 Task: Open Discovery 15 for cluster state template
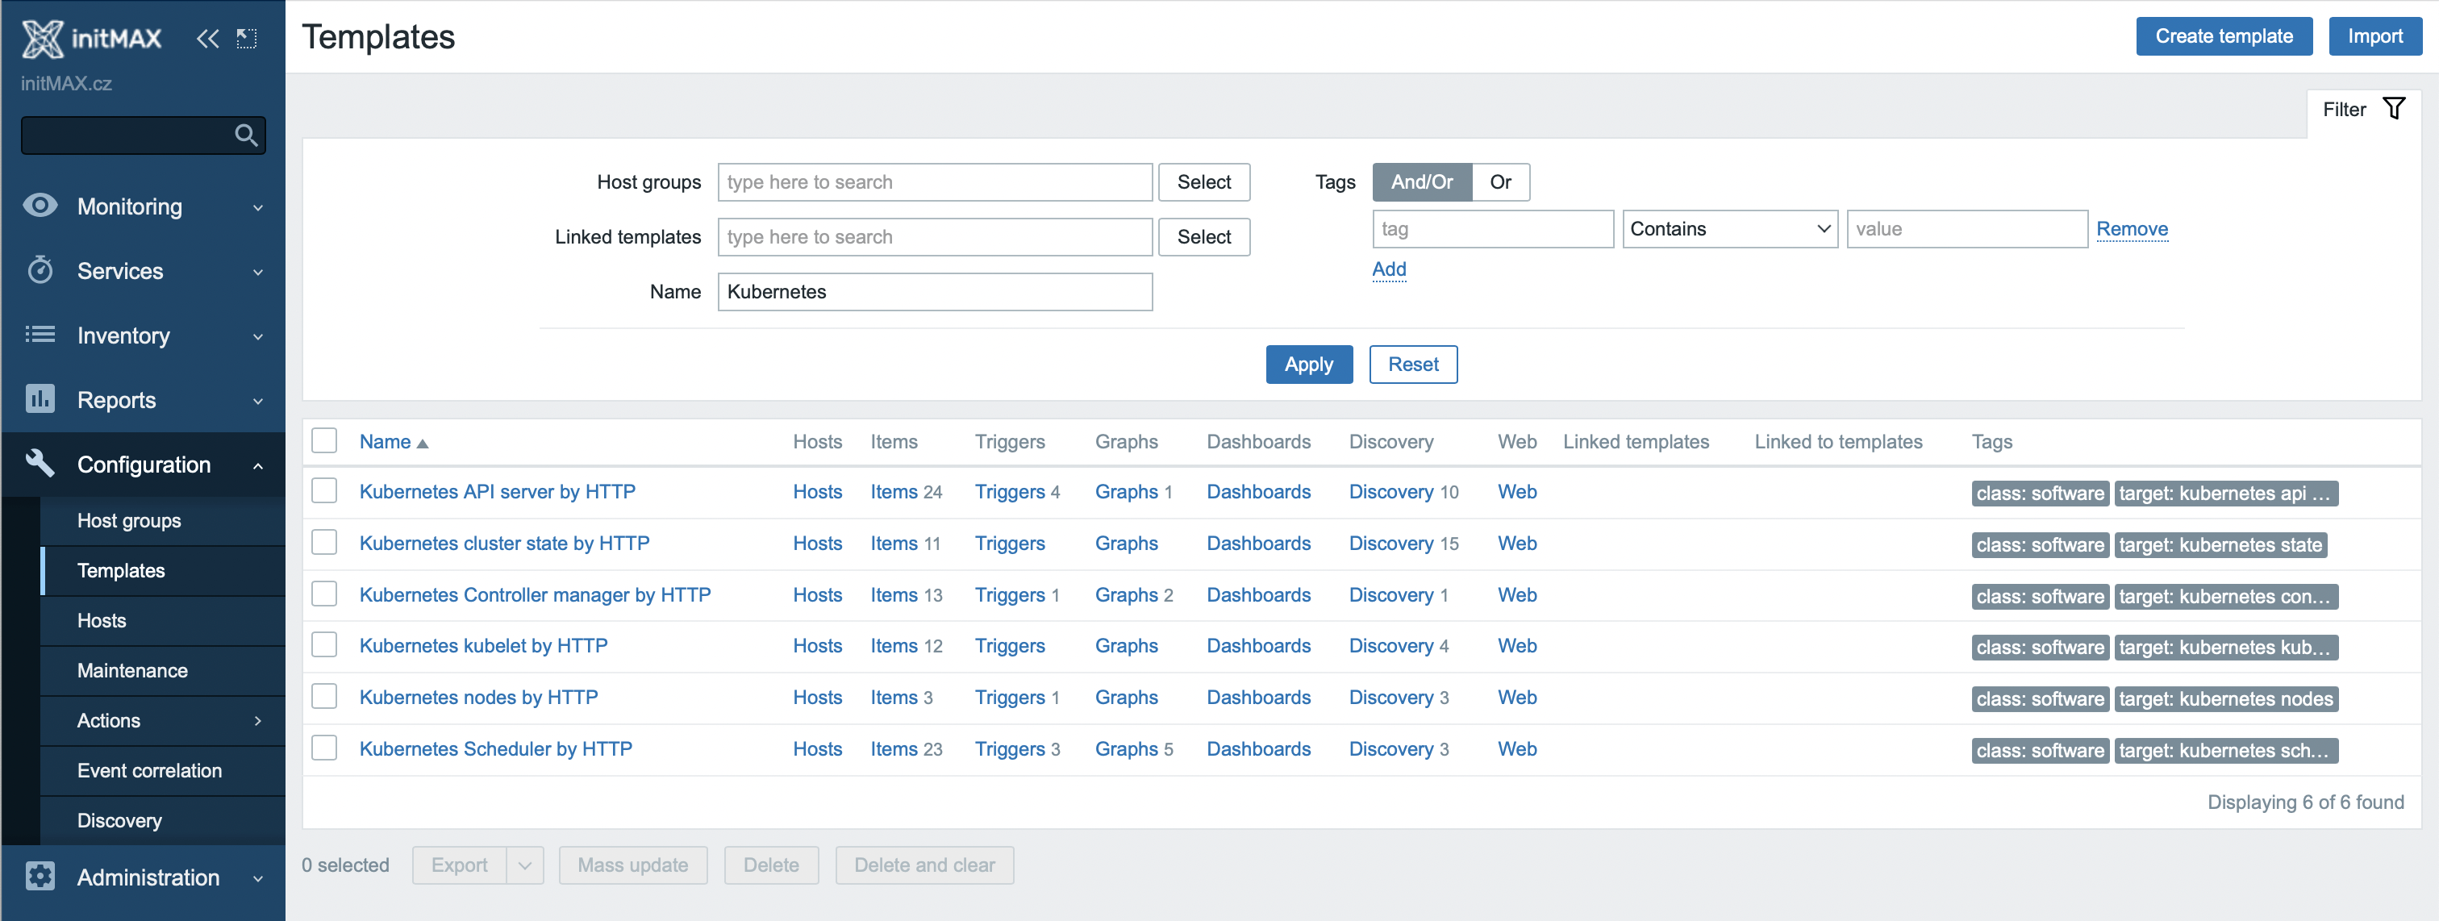pos(1390,544)
